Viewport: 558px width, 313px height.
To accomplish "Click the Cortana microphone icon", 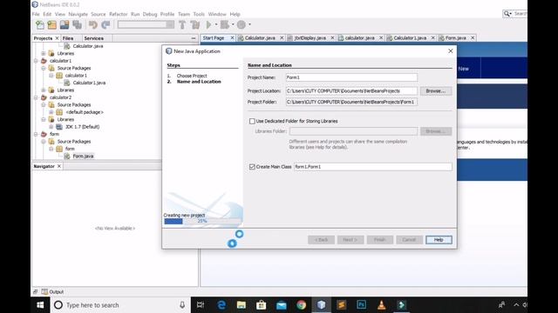I will click(x=182, y=305).
